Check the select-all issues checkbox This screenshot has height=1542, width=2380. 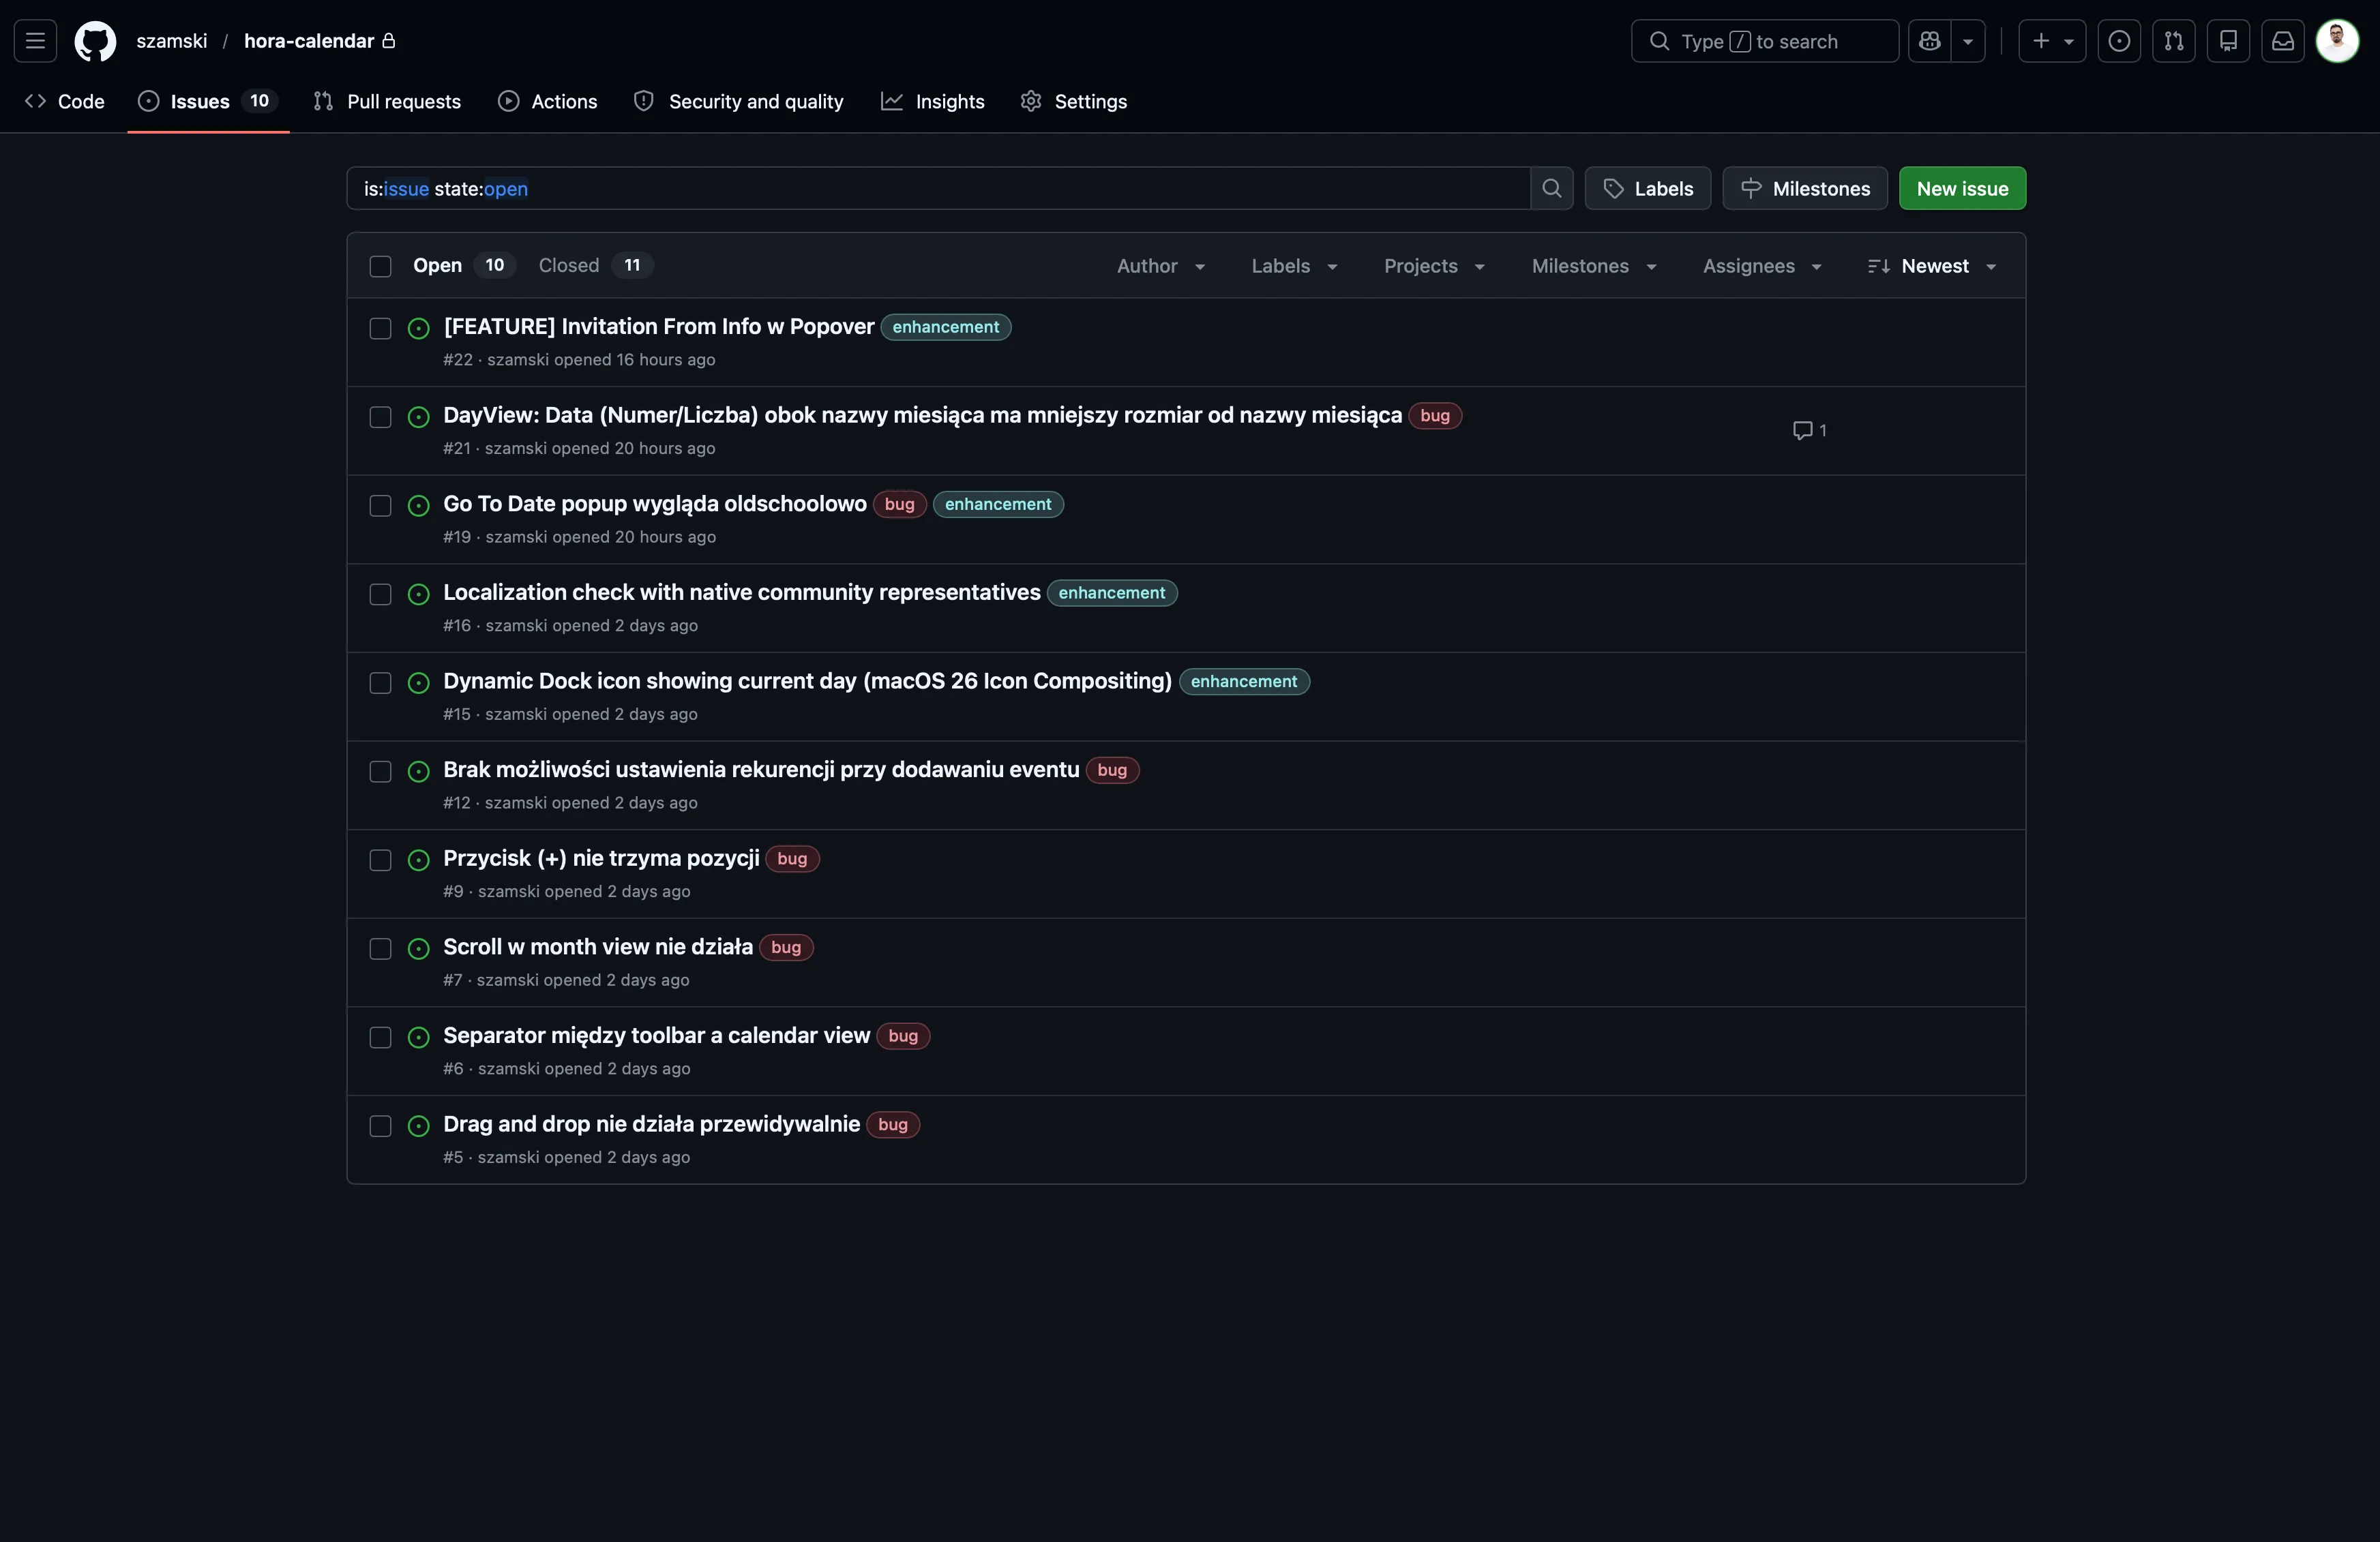(380, 267)
